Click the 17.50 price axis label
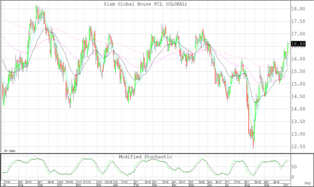314x187 pixels. 298,21
